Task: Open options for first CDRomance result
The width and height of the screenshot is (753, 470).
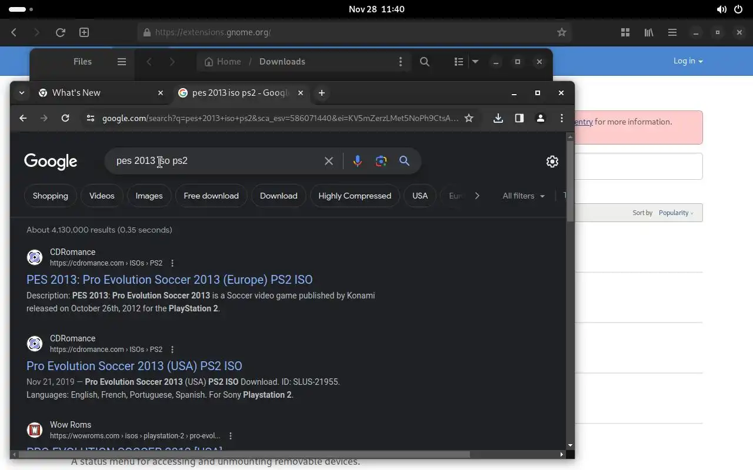Action: point(172,263)
